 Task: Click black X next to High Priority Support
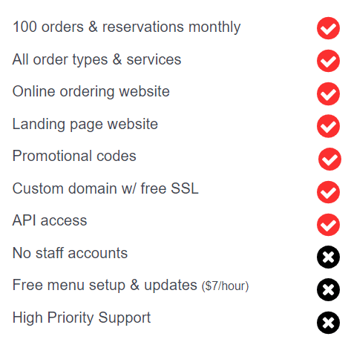328,323
